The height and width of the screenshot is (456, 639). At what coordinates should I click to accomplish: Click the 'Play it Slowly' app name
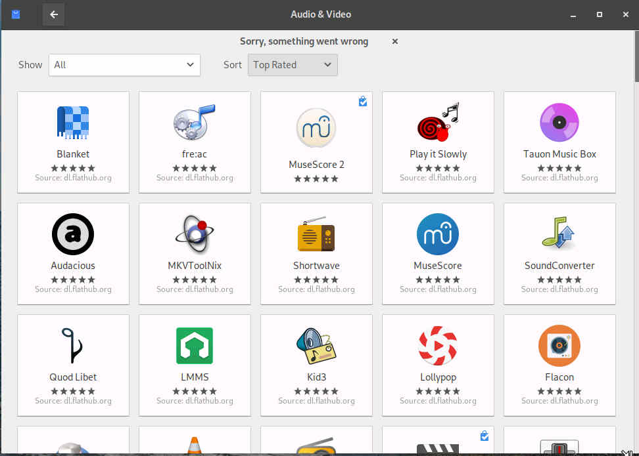pyautogui.click(x=438, y=154)
